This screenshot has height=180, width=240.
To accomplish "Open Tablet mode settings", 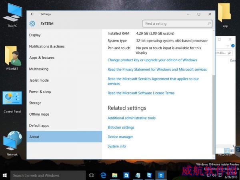I will [64, 80].
